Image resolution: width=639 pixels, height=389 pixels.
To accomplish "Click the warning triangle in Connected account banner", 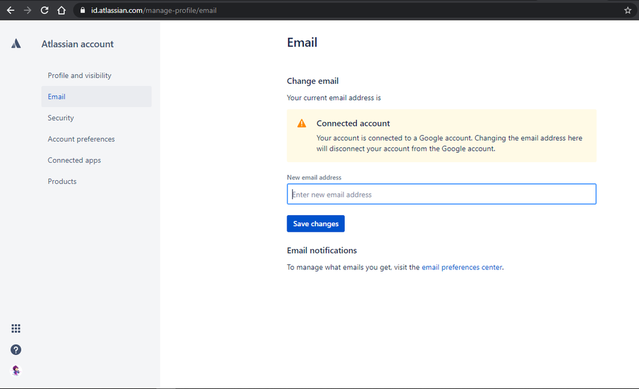I will (x=301, y=123).
